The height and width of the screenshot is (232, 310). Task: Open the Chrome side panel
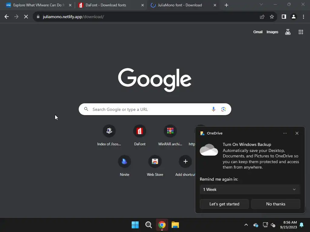click(284, 17)
